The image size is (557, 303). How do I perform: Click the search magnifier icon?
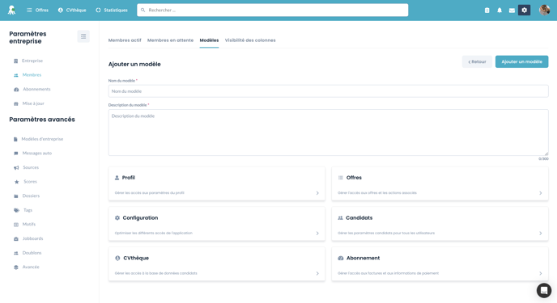[142, 10]
